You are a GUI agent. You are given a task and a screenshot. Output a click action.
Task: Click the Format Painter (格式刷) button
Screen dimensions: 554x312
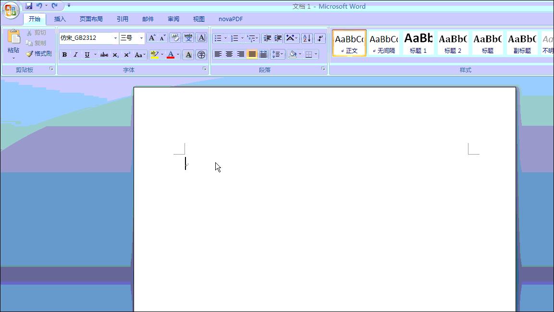39,54
